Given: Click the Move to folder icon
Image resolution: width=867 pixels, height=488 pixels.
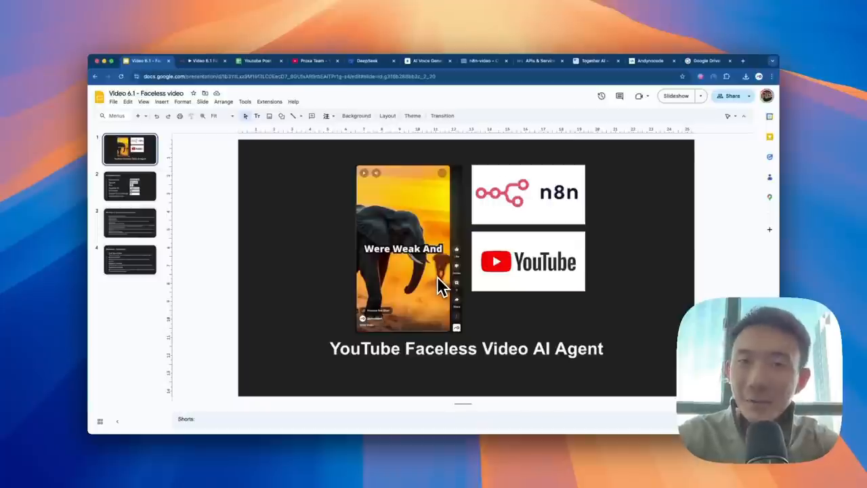Looking at the screenshot, I should (205, 93).
